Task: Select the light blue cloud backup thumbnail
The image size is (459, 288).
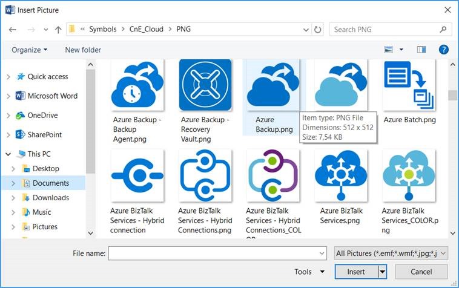Action: (x=341, y=85)
